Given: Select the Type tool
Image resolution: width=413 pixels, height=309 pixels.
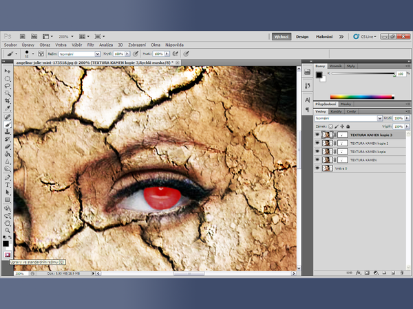Looking at the screenshot, I should pos(8,184).
